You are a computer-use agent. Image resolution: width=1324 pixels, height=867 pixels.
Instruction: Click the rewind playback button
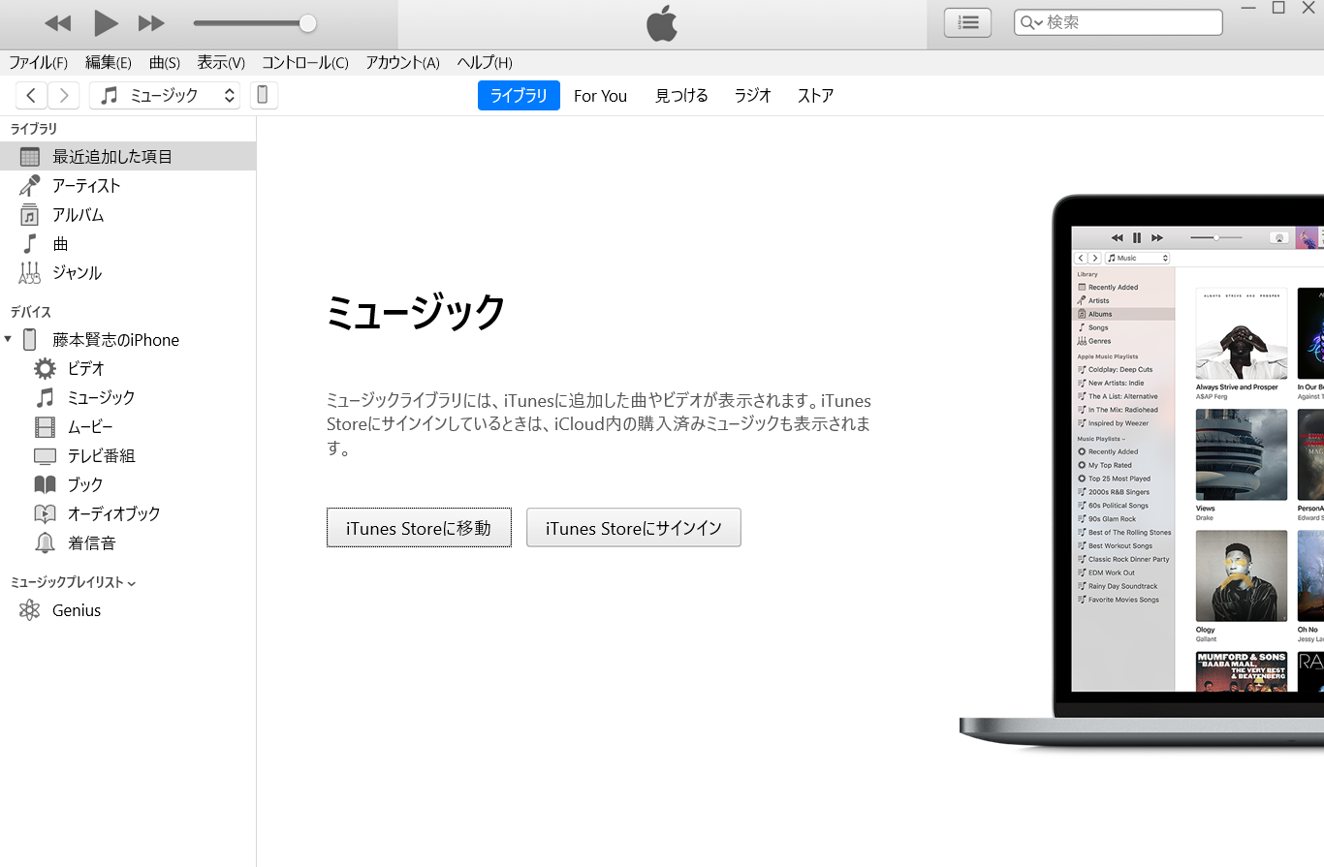tap(58, 22)
